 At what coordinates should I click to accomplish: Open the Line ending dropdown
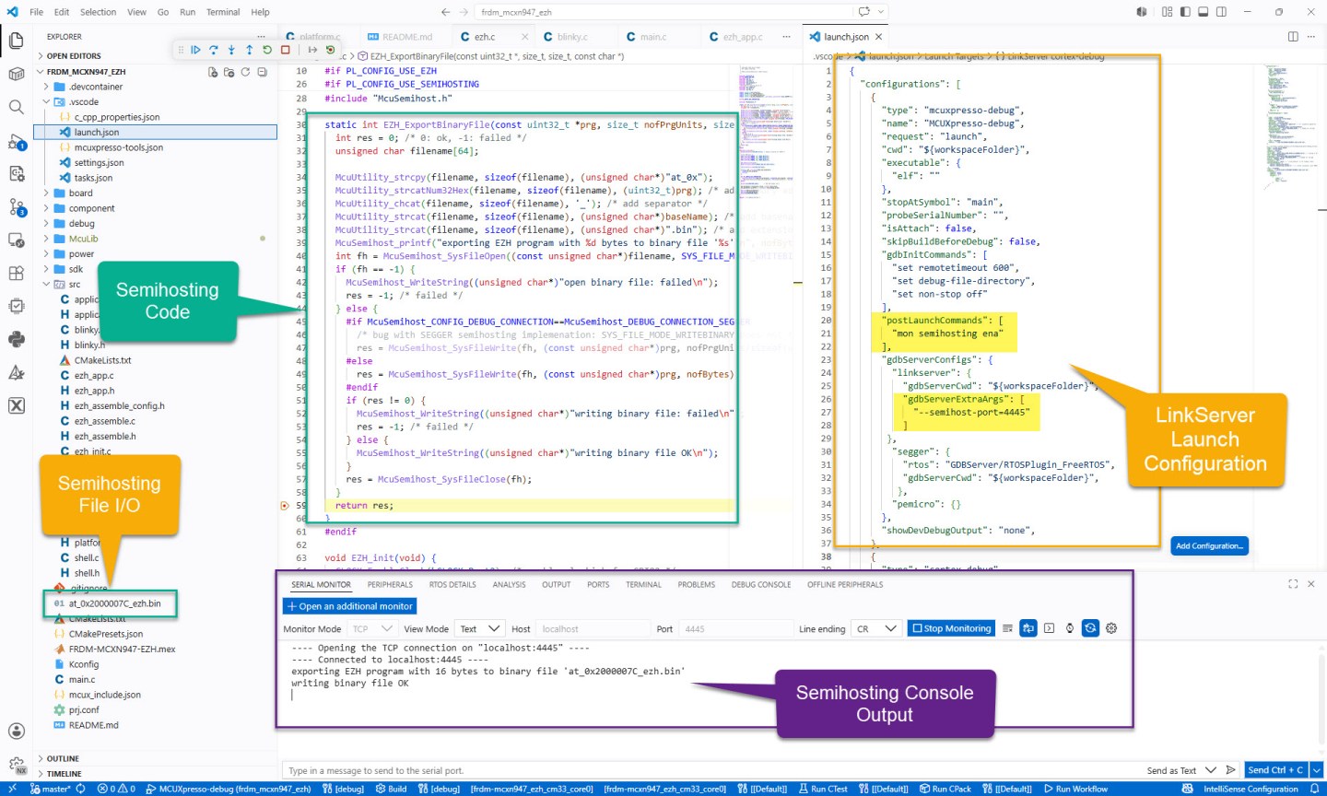[x=876, y=629]
